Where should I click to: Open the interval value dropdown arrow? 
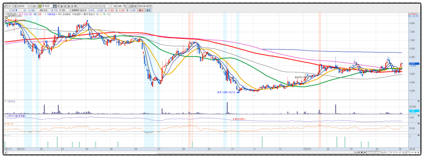(x=110, y=6)
